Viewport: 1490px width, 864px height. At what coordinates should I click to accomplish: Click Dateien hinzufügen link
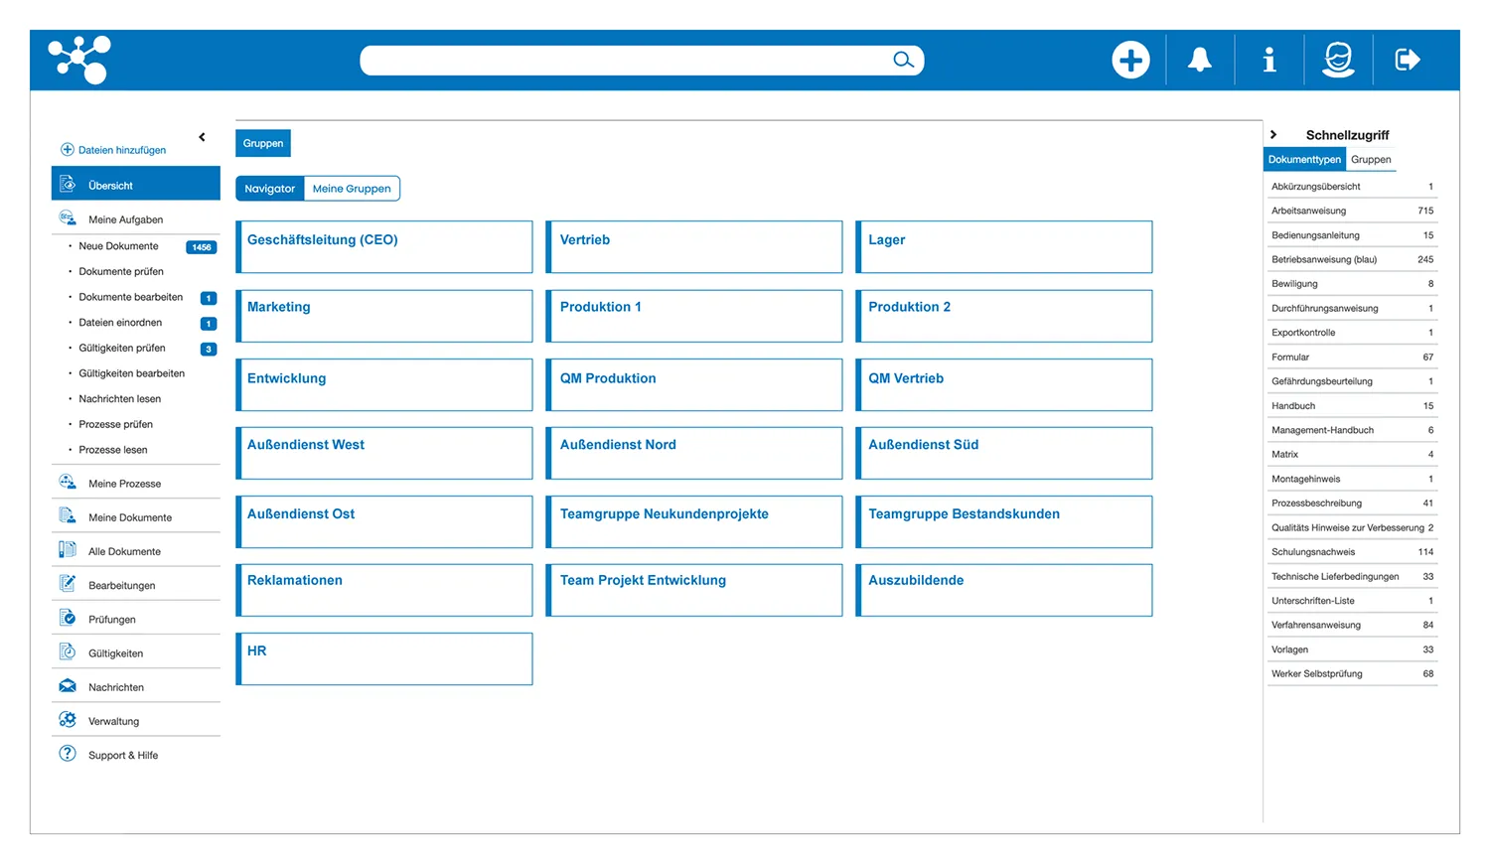click(121, 150)
